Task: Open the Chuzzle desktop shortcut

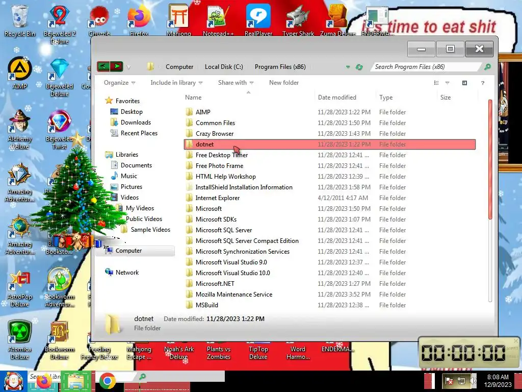Action: point(99,20)
